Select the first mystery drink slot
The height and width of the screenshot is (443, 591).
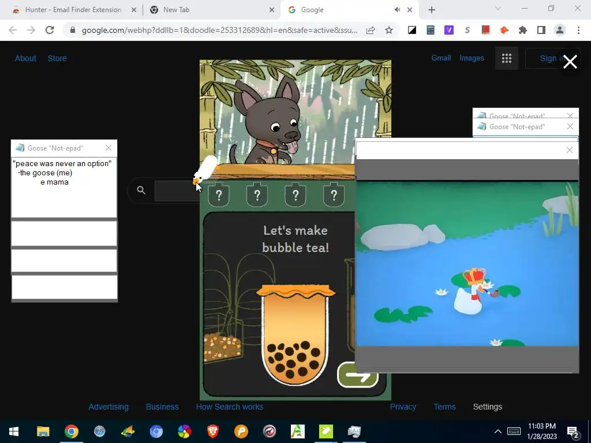click(219, 195)
